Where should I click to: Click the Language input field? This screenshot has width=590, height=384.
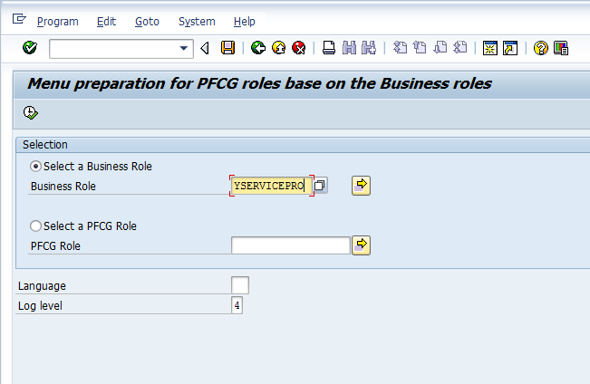pyautogui.click(x=240, y=285)
